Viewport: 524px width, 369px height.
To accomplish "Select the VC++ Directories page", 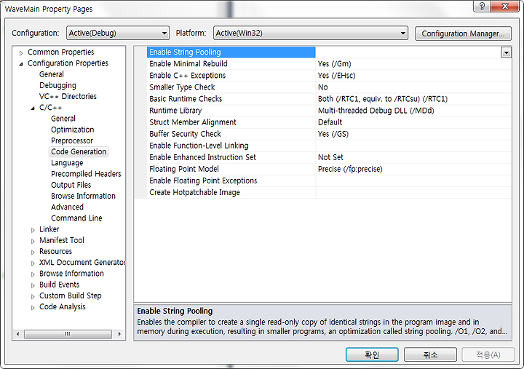I will 68,96.
